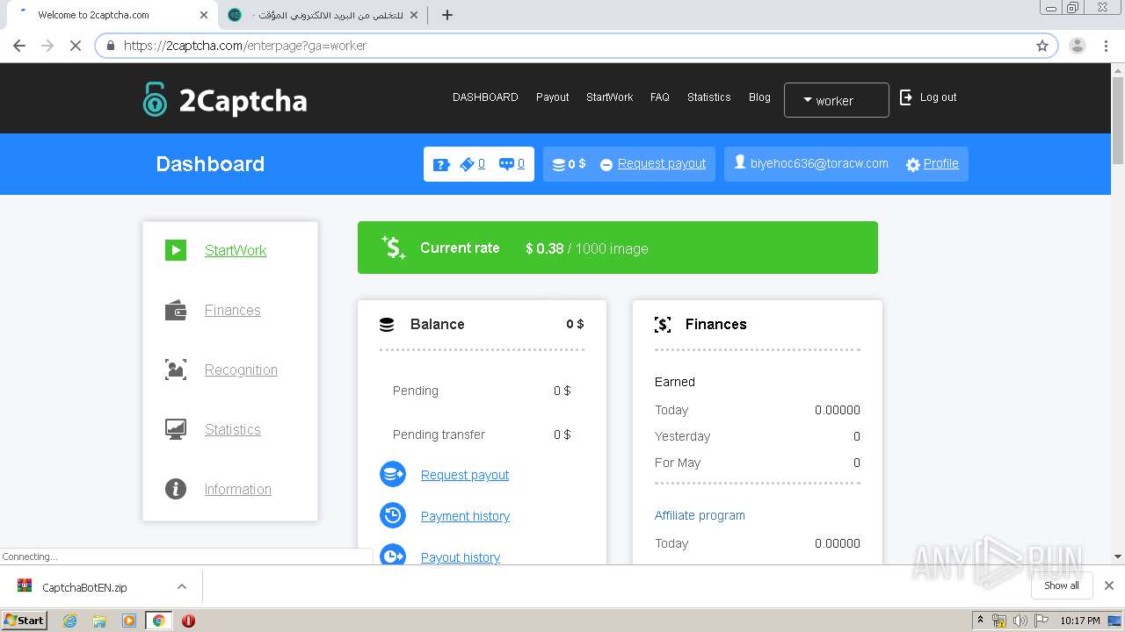
Task: Open the StartWork sidebar link
Action: 236,250
